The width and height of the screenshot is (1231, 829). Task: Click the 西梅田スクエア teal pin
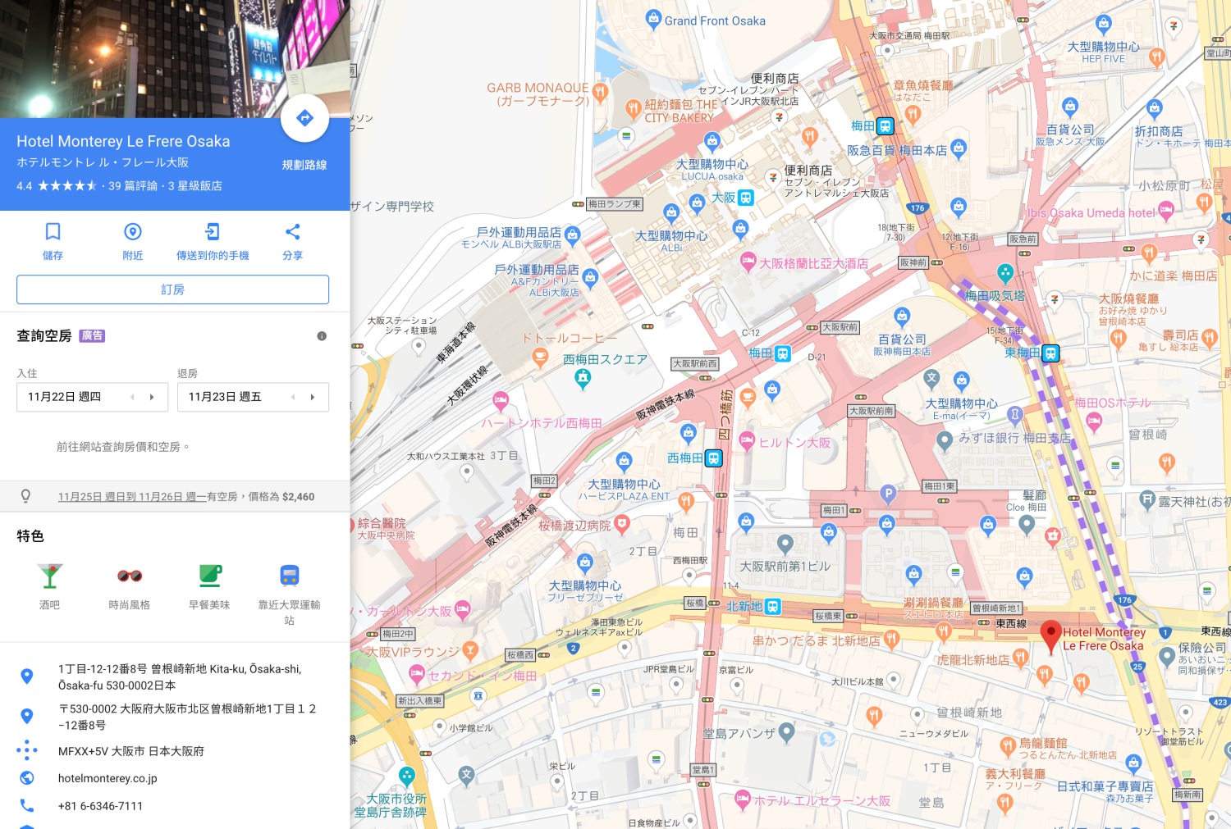[x=583, y=377]
